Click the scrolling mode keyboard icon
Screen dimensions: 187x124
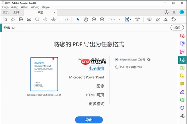pos(137,19)
